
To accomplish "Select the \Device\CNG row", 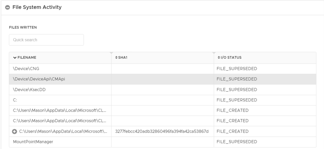I will 26,69.
